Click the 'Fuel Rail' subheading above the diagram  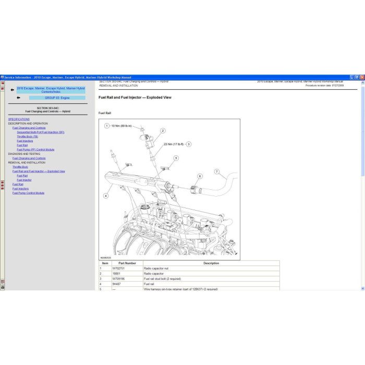click(105, 113)
